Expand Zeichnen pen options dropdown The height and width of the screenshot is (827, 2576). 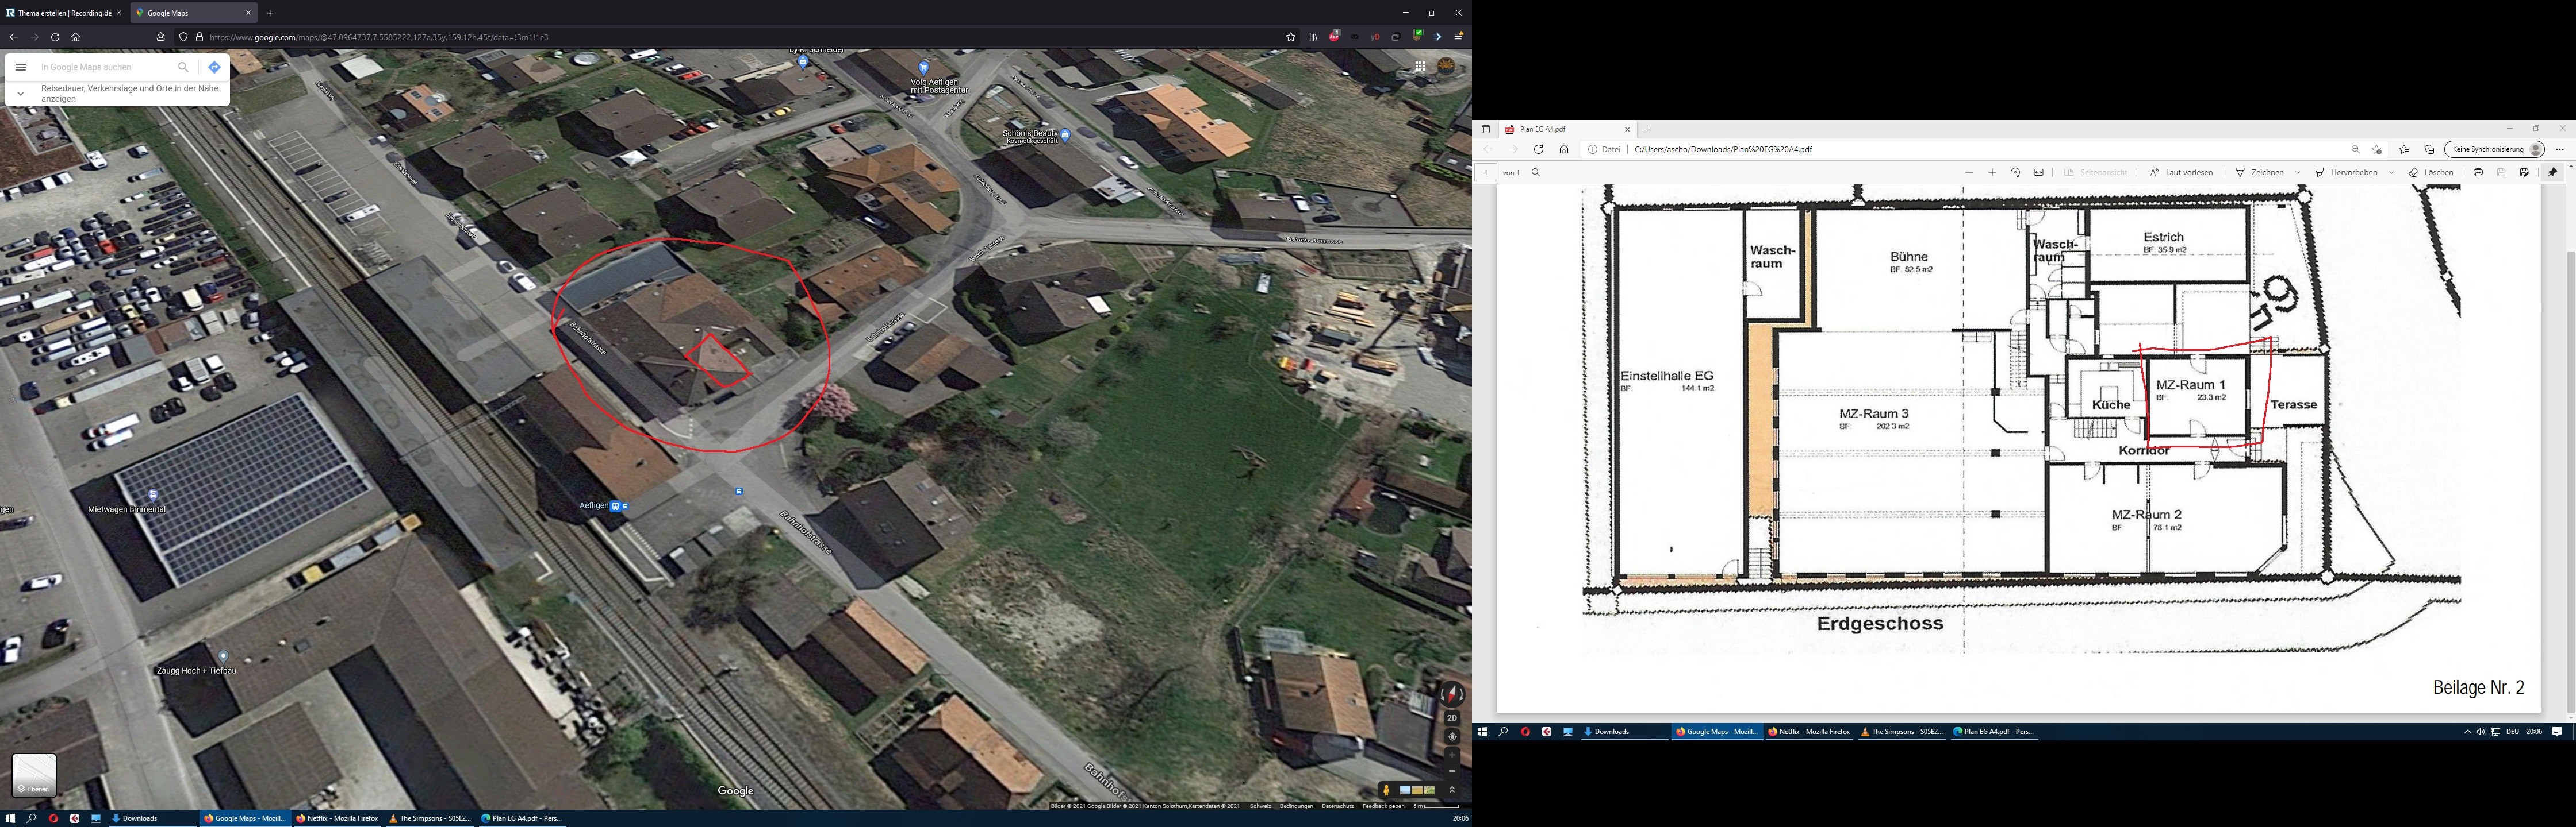coord(2297,173)
